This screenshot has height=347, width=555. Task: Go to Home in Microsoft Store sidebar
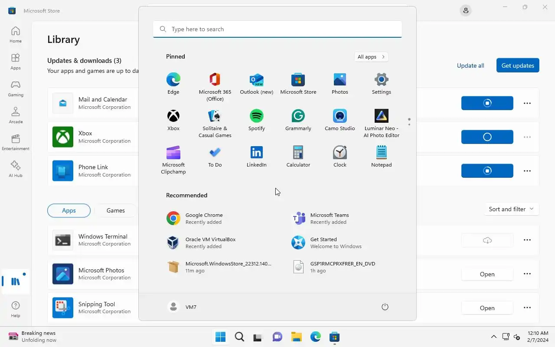coord(16,35)
